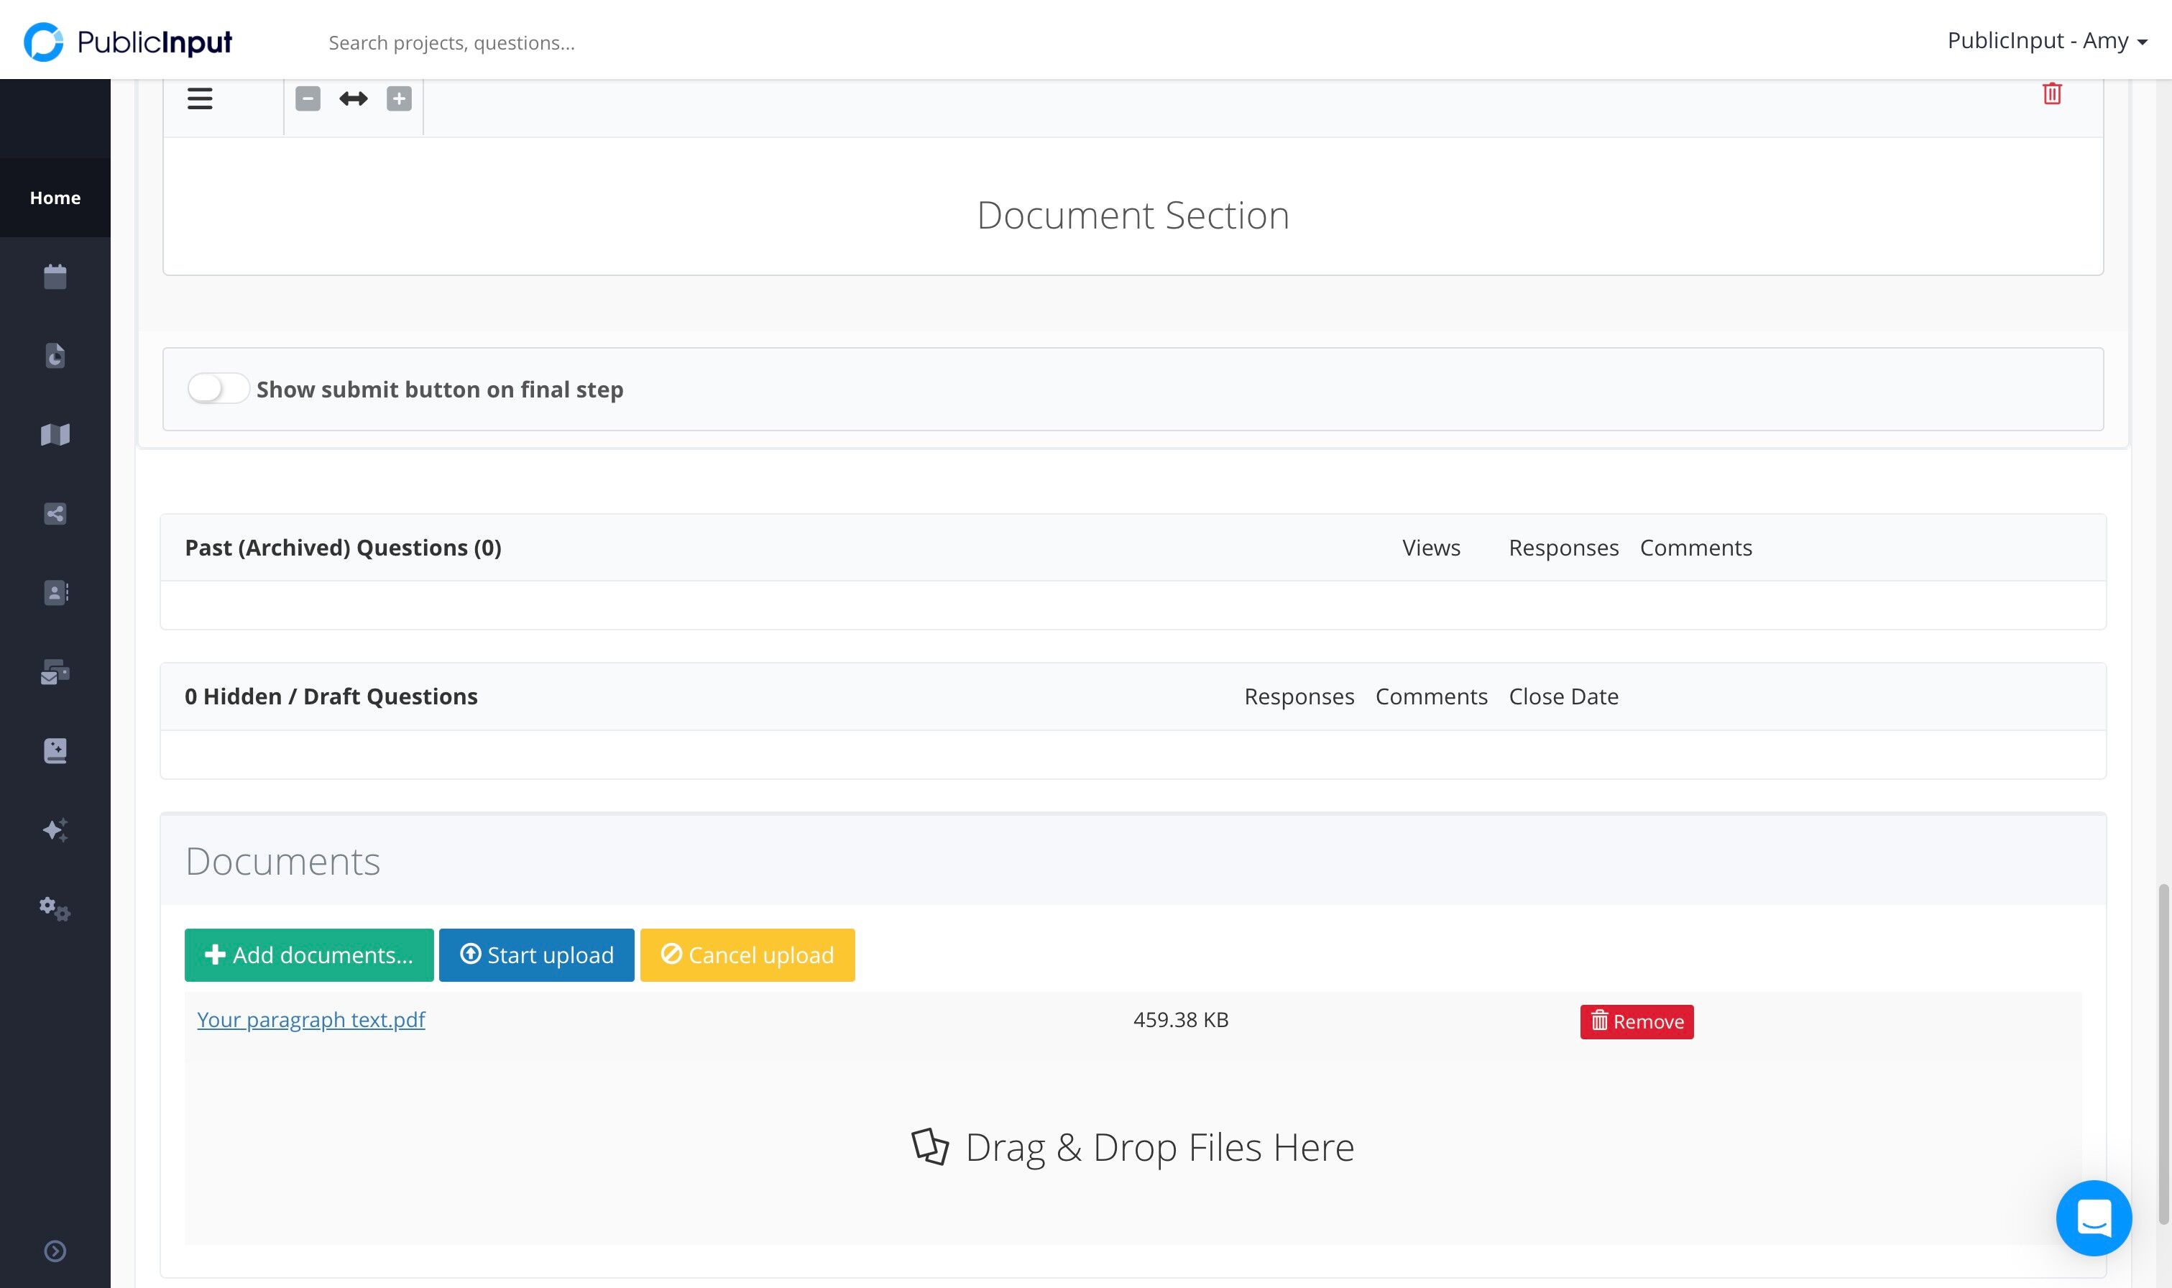Open the contacts icon in sidebar
Screen dimensions: 2172x1288
55,592
